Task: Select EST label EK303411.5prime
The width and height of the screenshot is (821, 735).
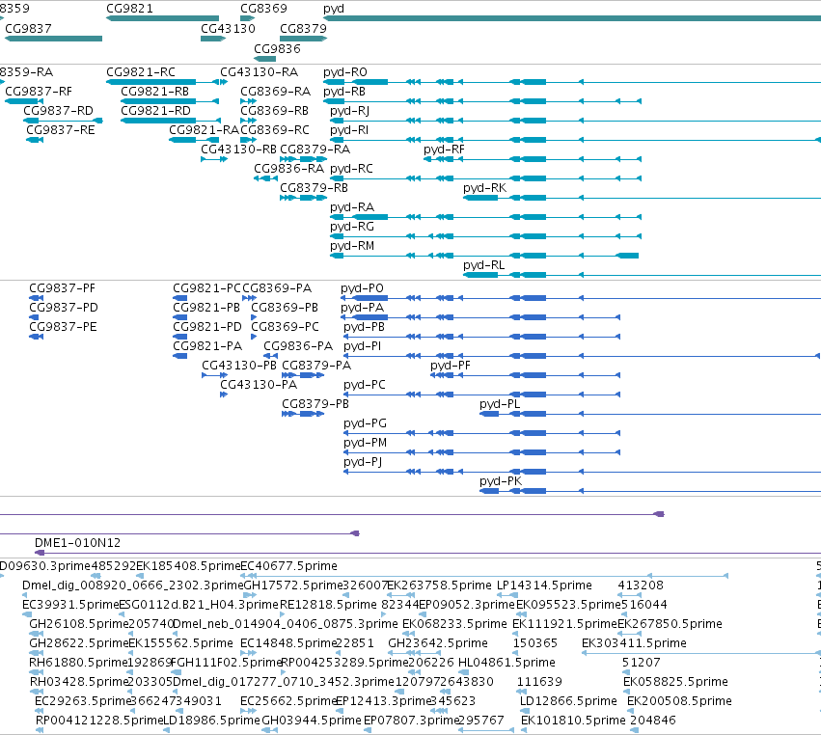Action: pos(634,643)
